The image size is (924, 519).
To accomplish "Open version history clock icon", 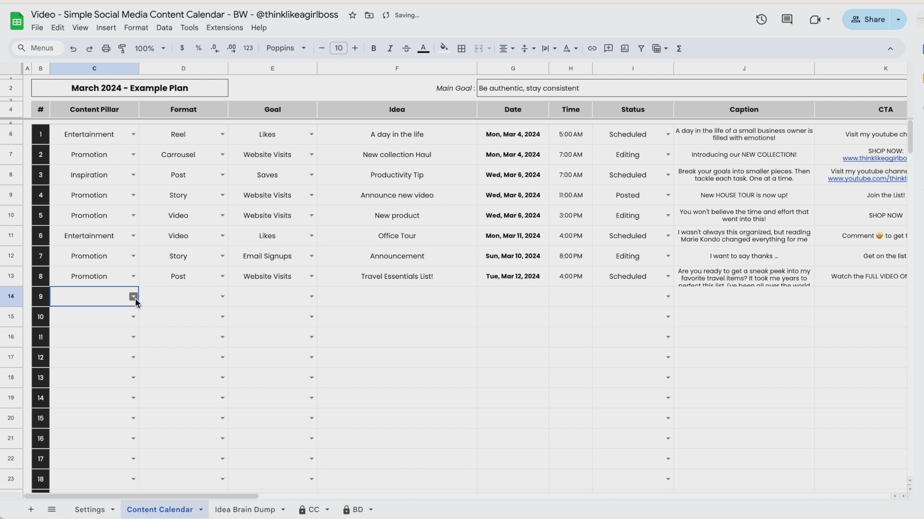I will point(761,20).
